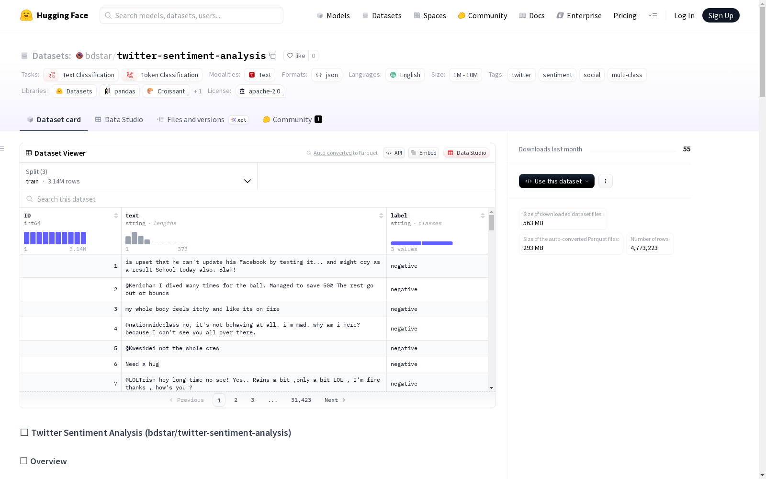Click the Text Classification task tag
This screenshot has width=766, height=479.
click(81, 75)
